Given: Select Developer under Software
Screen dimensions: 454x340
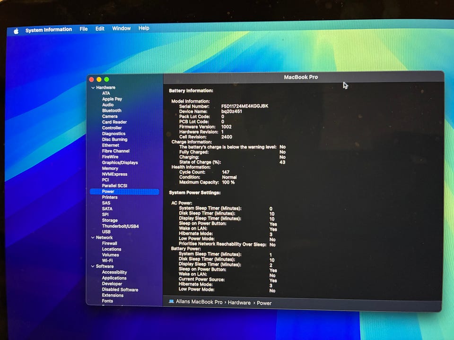Looking at the screenshot, I should coord(112,284).
